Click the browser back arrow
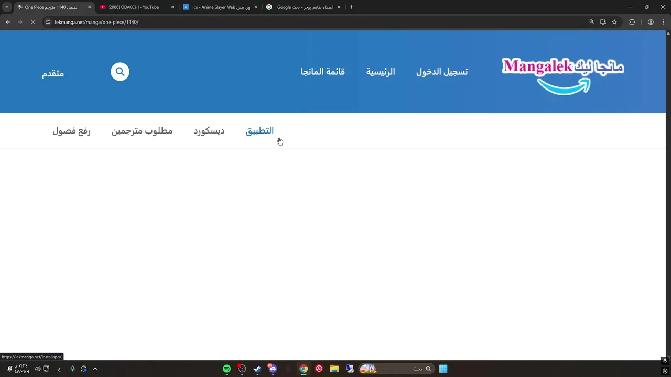The width and height of the screenshot is (671, 377). point(8,22)
